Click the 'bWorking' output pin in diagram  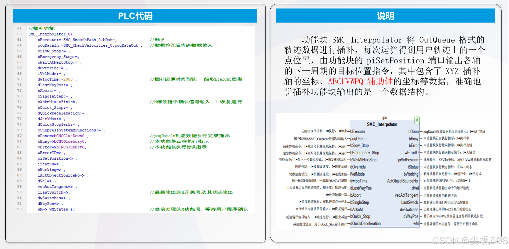click(x=411, y=174)
